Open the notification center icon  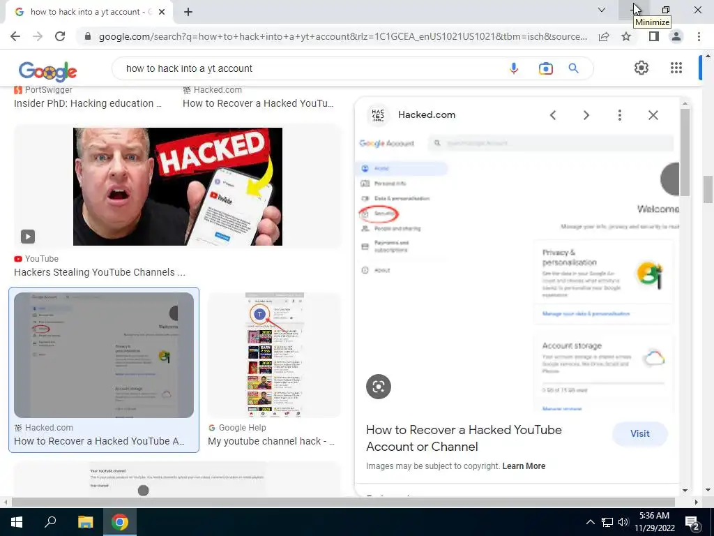tap(692, 522)
